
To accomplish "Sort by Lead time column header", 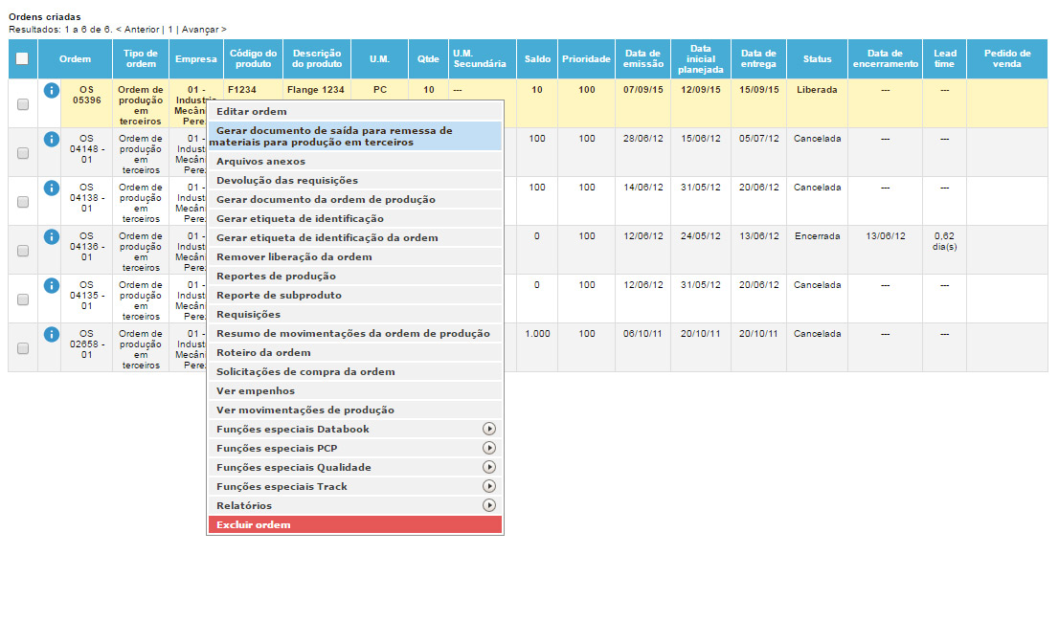I will tap(945, 58).
